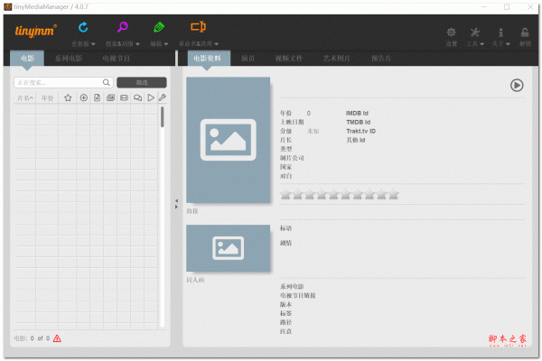Click the fanart placeholder image

pos(229,248)
